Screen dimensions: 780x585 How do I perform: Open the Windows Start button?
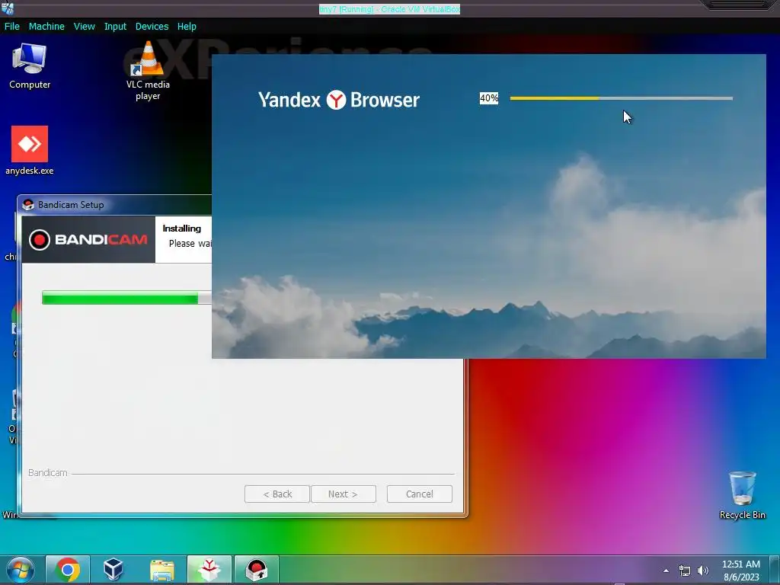[x=21, y=570]
